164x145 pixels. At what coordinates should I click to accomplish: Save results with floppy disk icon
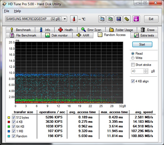click(118, 19)
